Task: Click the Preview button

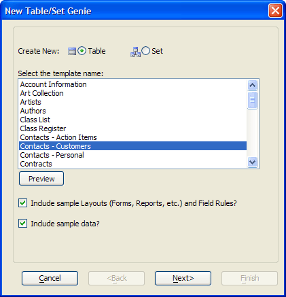Action: pos(41,179)
